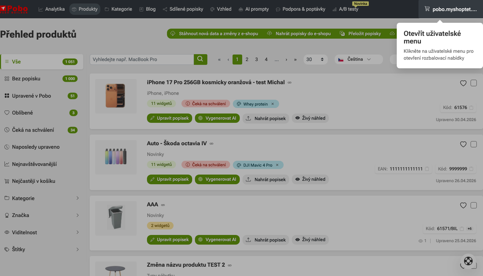Select the Auto - Škoda octavia IV checkbox
This screenshot has width=483, height=276.
474,144
